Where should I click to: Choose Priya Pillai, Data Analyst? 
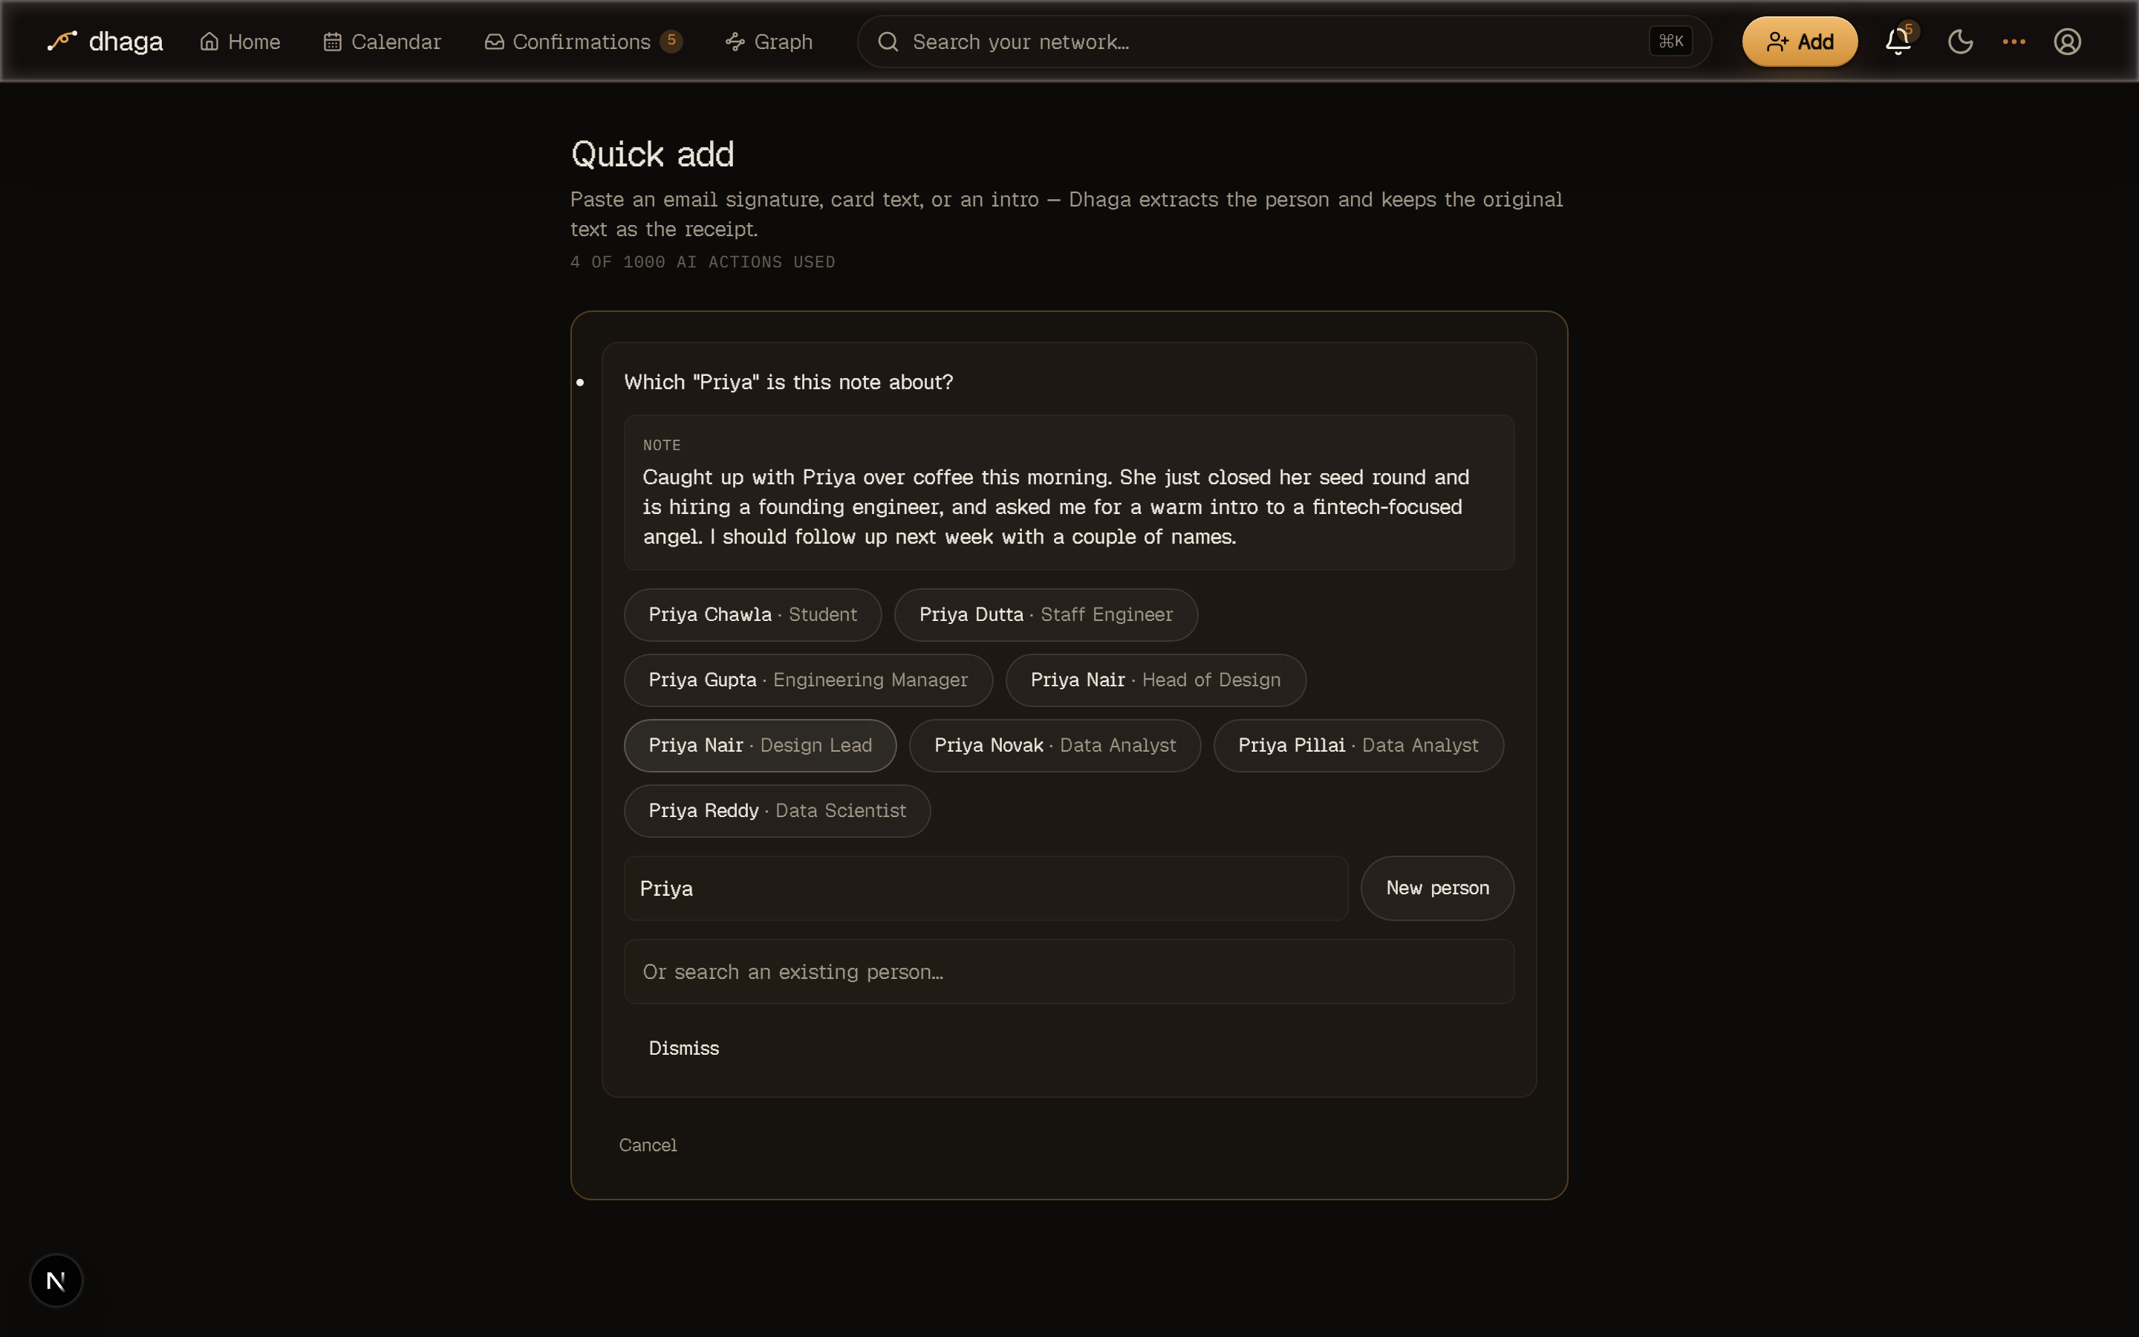click(1358, 746)
